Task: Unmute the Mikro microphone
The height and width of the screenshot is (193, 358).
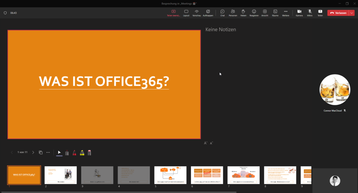Action: tap(310, 13)
